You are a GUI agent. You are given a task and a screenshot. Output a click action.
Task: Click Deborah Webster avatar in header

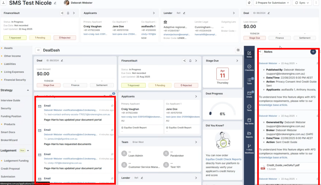[66, 3]
